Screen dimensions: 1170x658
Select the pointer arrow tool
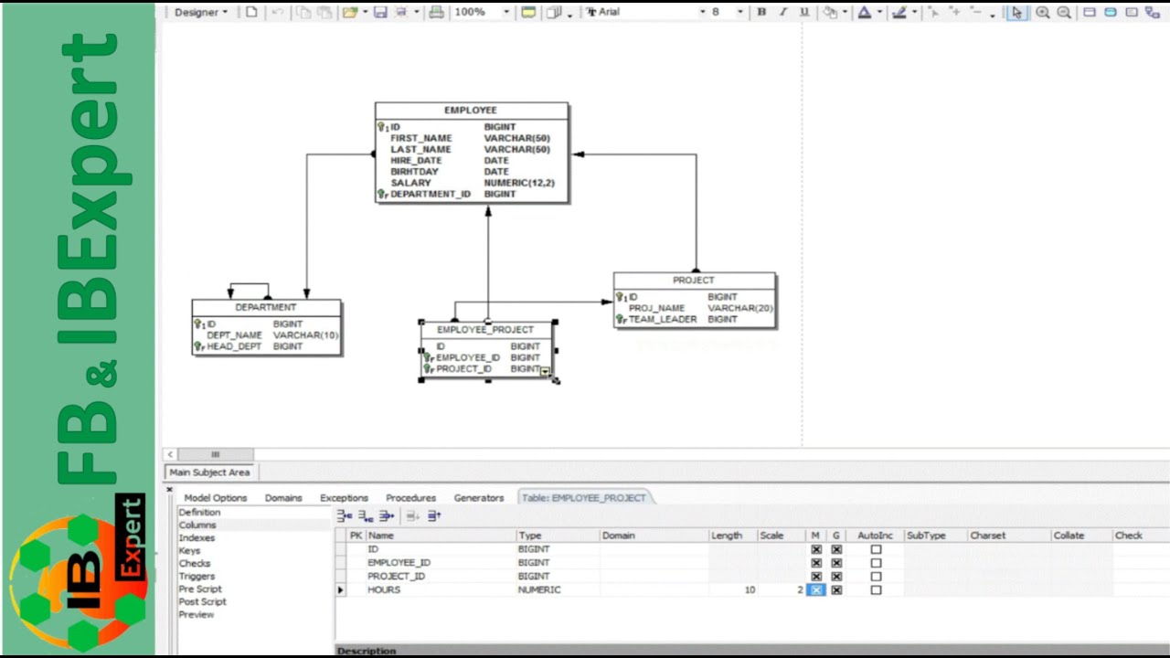pyautogui.click(x=1016, y=12)
